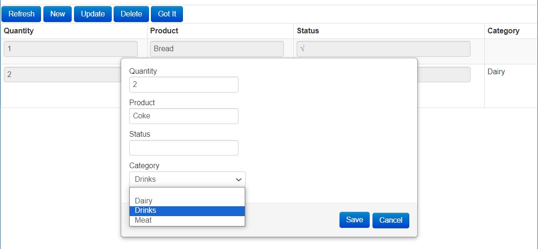Save the edited record
The width and height of the screenshot is (538, 249).
[354, 220]
